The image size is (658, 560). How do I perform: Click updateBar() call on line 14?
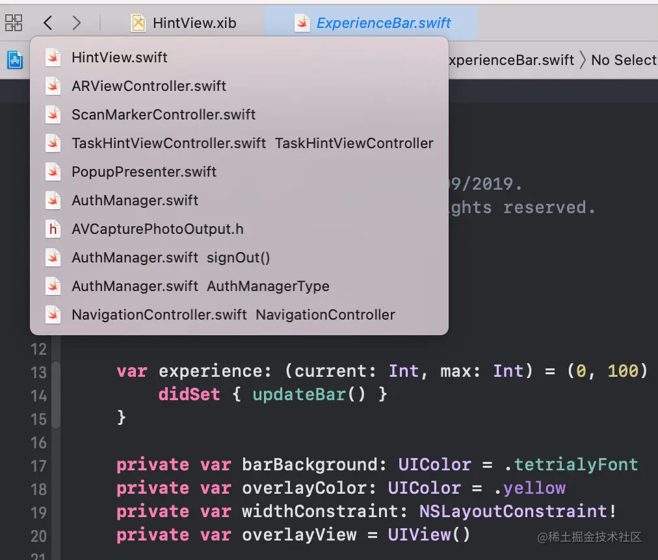pos(309,394)
